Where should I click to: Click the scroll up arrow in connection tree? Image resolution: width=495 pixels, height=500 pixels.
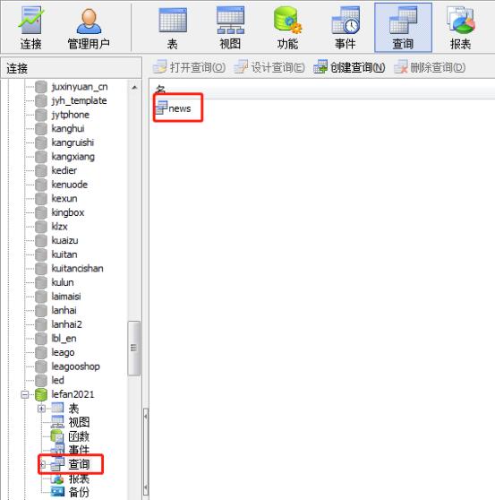coord(134,87)
